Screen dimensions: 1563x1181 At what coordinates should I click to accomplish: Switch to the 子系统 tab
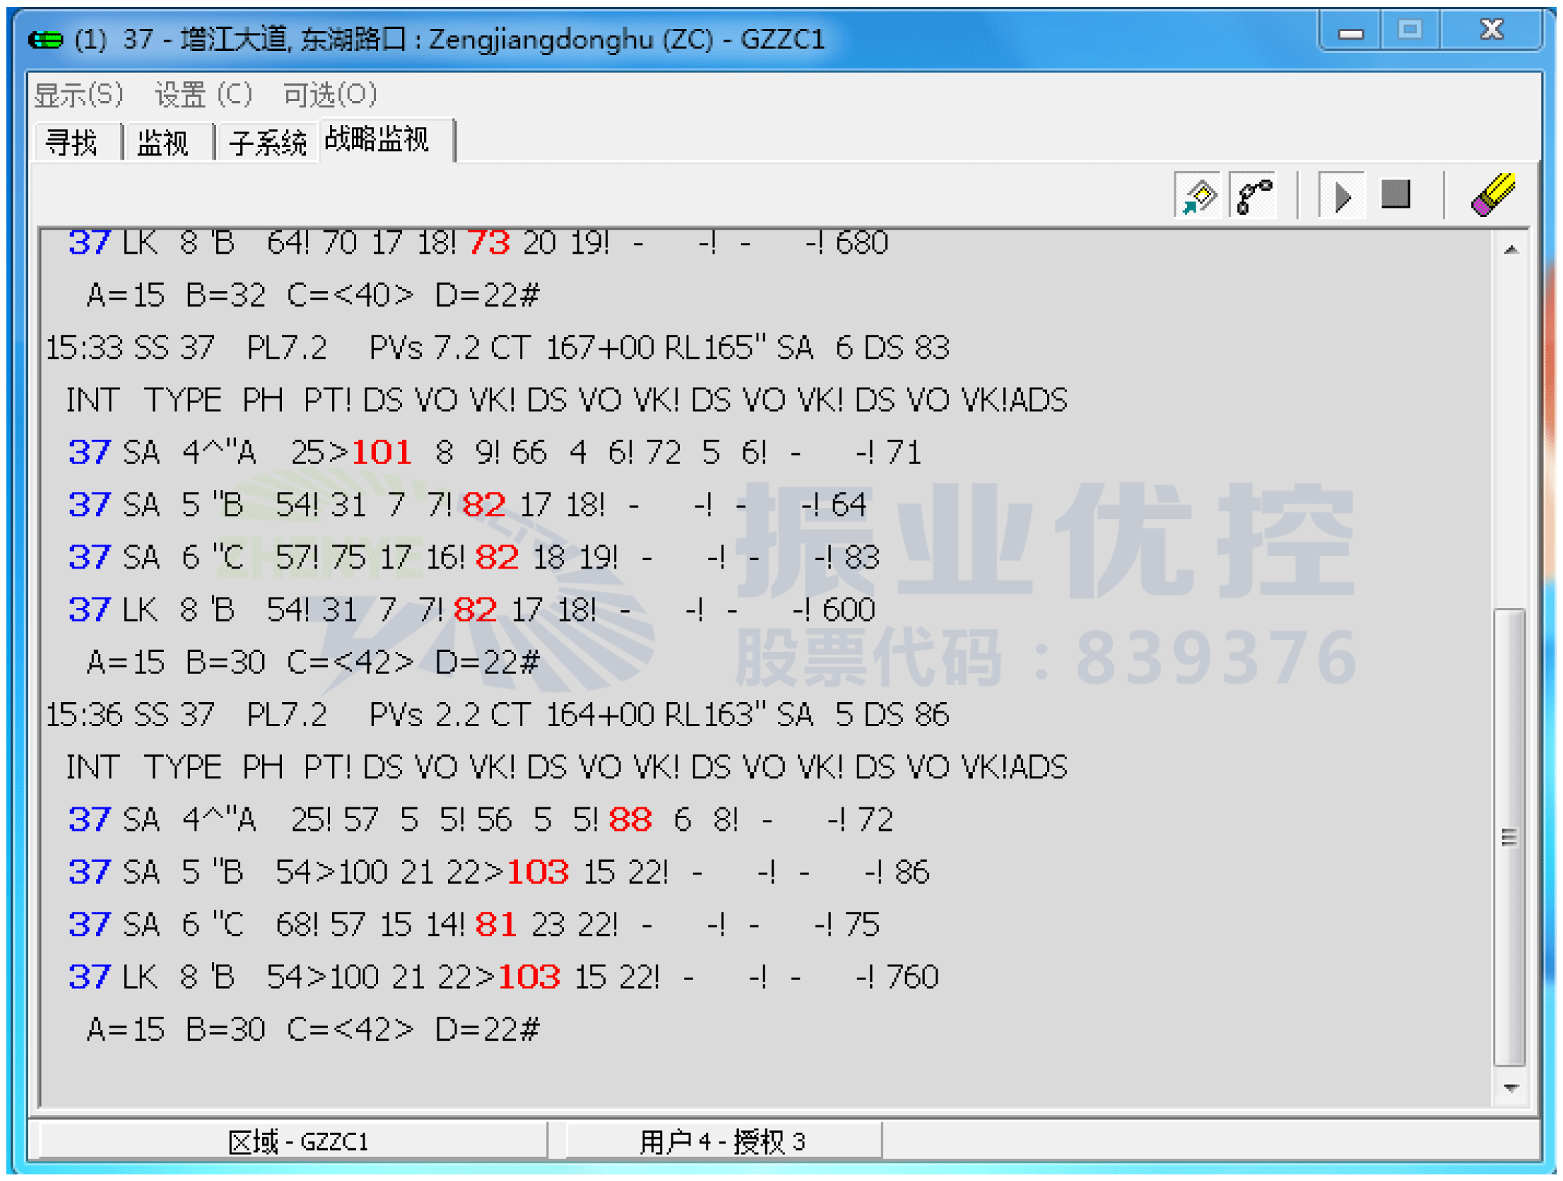[268, 143]
